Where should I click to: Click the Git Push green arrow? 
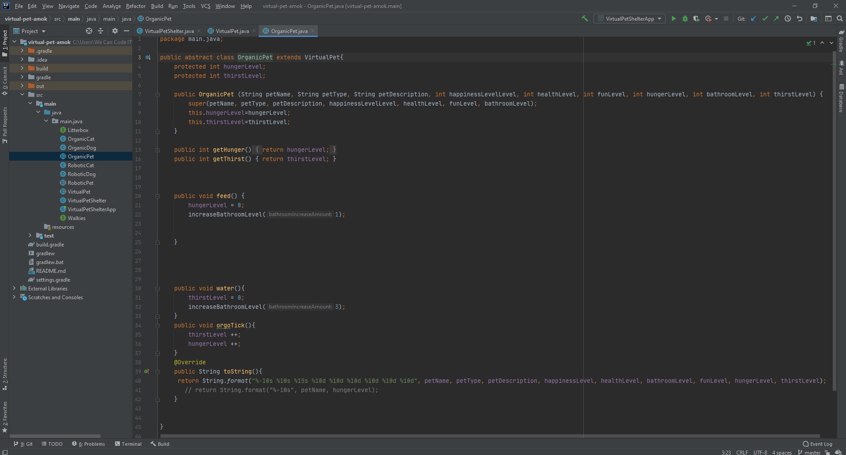[776, 18]
